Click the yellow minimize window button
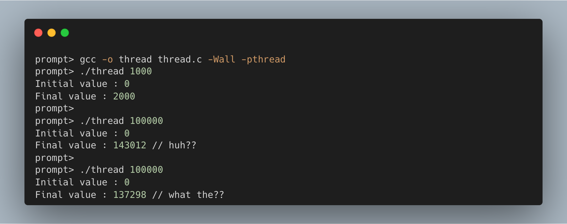 pos(52,33)
